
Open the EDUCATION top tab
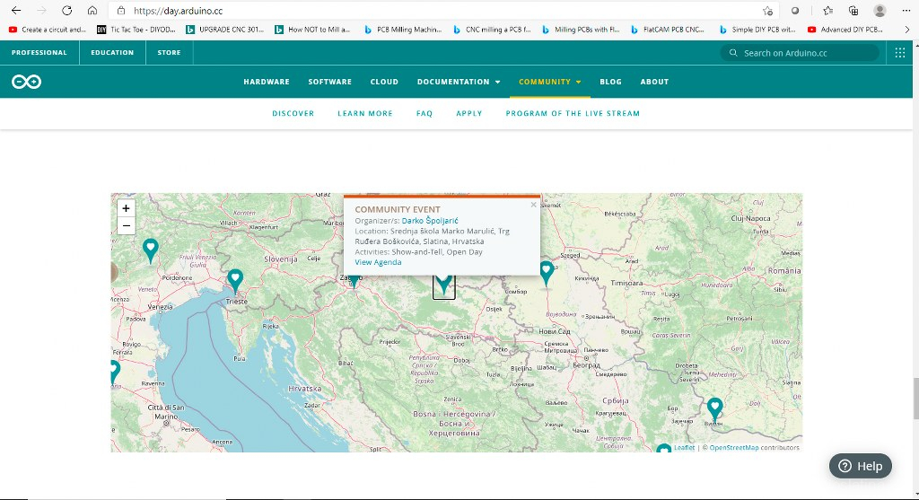tap(112, 53)
